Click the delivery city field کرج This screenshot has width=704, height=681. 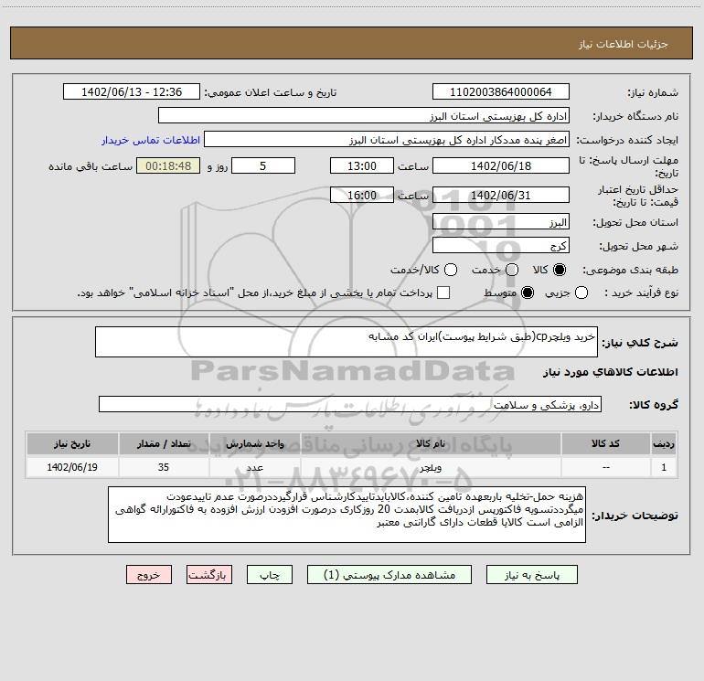click(501, 245)
